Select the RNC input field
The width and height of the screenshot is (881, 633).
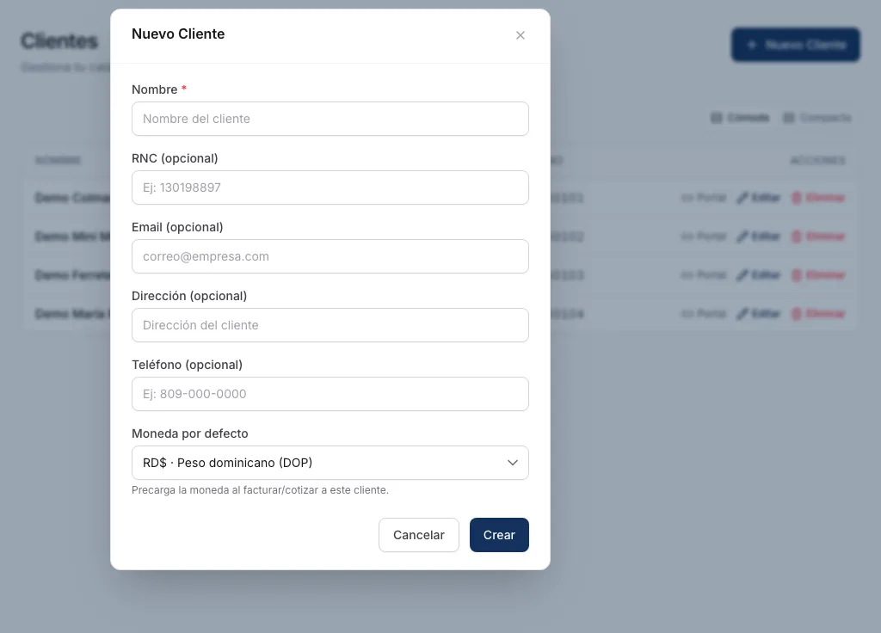330,187
